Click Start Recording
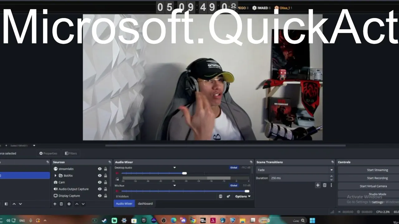Image resolution: width=399 pixels, height=224 pixels. (x=368, y=178)
